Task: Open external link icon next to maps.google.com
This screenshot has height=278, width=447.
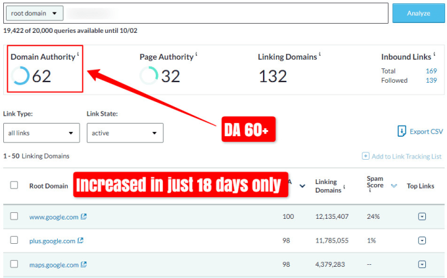Action: coord(83,265)
